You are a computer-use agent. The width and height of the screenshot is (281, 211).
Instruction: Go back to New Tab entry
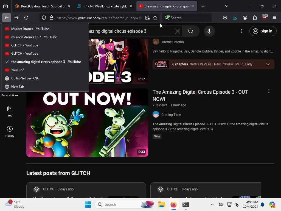pos(45,87)
